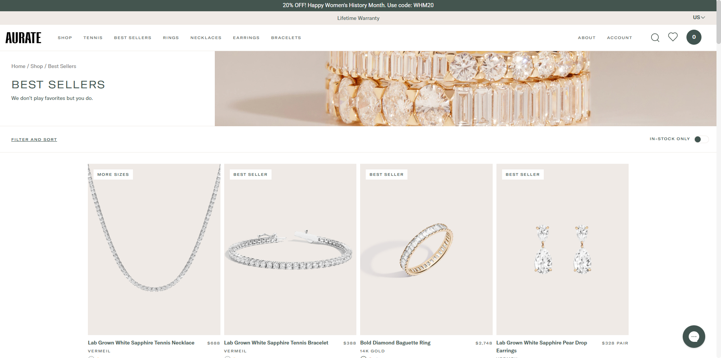Screen dimensions: 721x358
Task: Select Rings in the navigation
Action: click(171, 38)
